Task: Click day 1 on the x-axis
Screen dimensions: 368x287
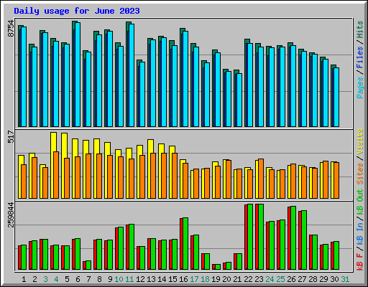Action: [24, 279]
